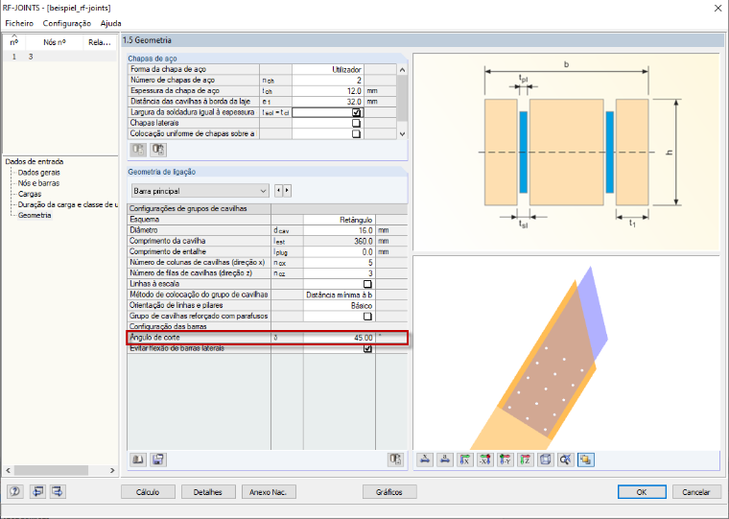Select Duração da carga e classe in navigator
The height and width of the screenshot is (519, 729).
[x=68, y=204]
